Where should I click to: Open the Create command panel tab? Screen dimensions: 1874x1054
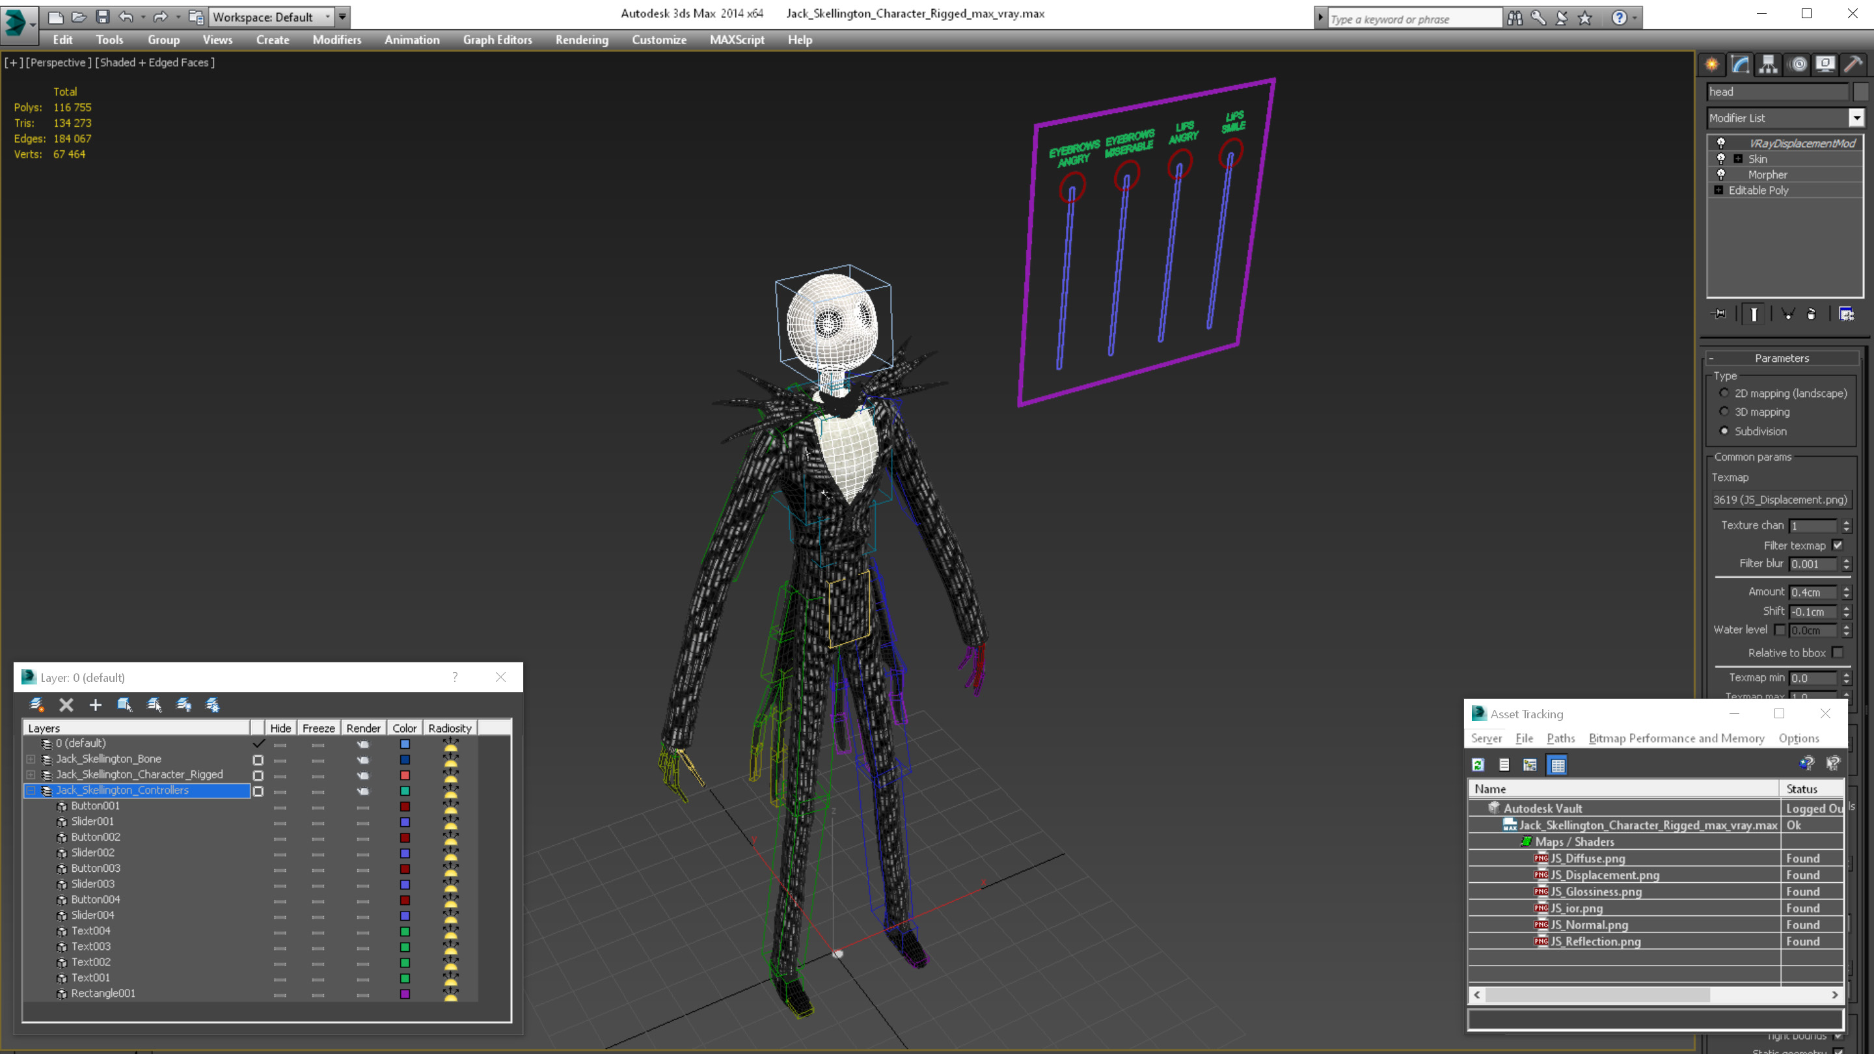[x=1712, y=64]
